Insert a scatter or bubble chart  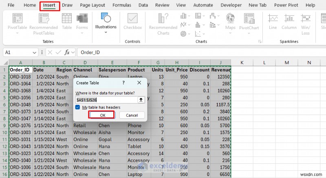point(198,34)
